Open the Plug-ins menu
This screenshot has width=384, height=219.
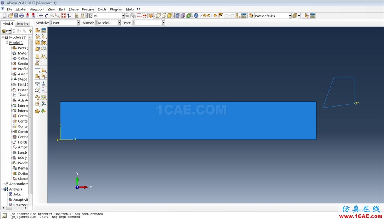(116, 9)
